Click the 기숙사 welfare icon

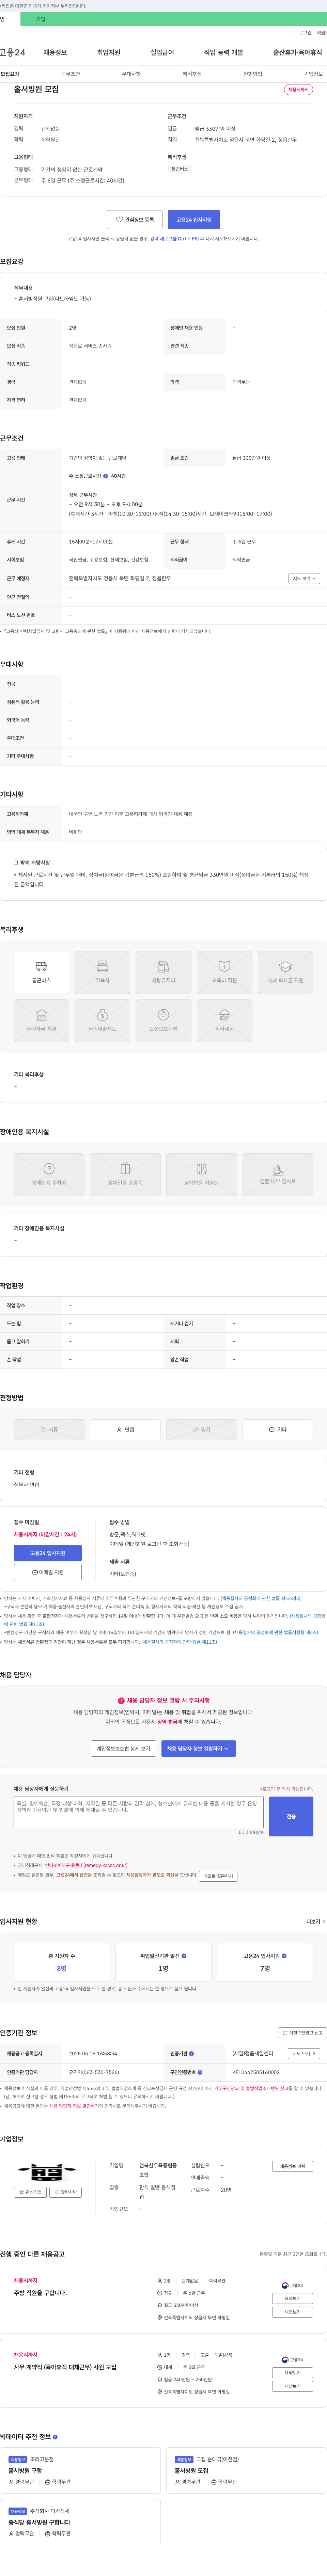tap(102, 971)
